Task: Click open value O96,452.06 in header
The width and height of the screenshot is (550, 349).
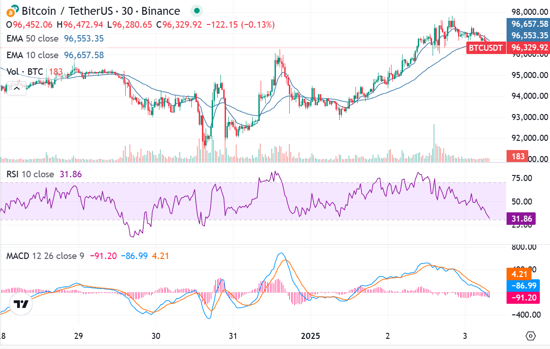Action: (x=30, y=25)
